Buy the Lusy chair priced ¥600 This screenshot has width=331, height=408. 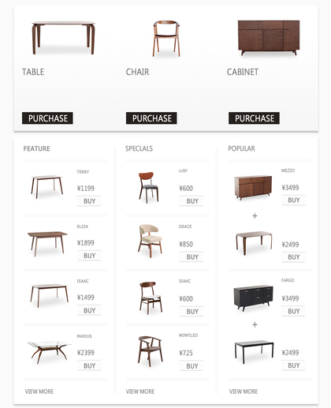pos(192,201)
